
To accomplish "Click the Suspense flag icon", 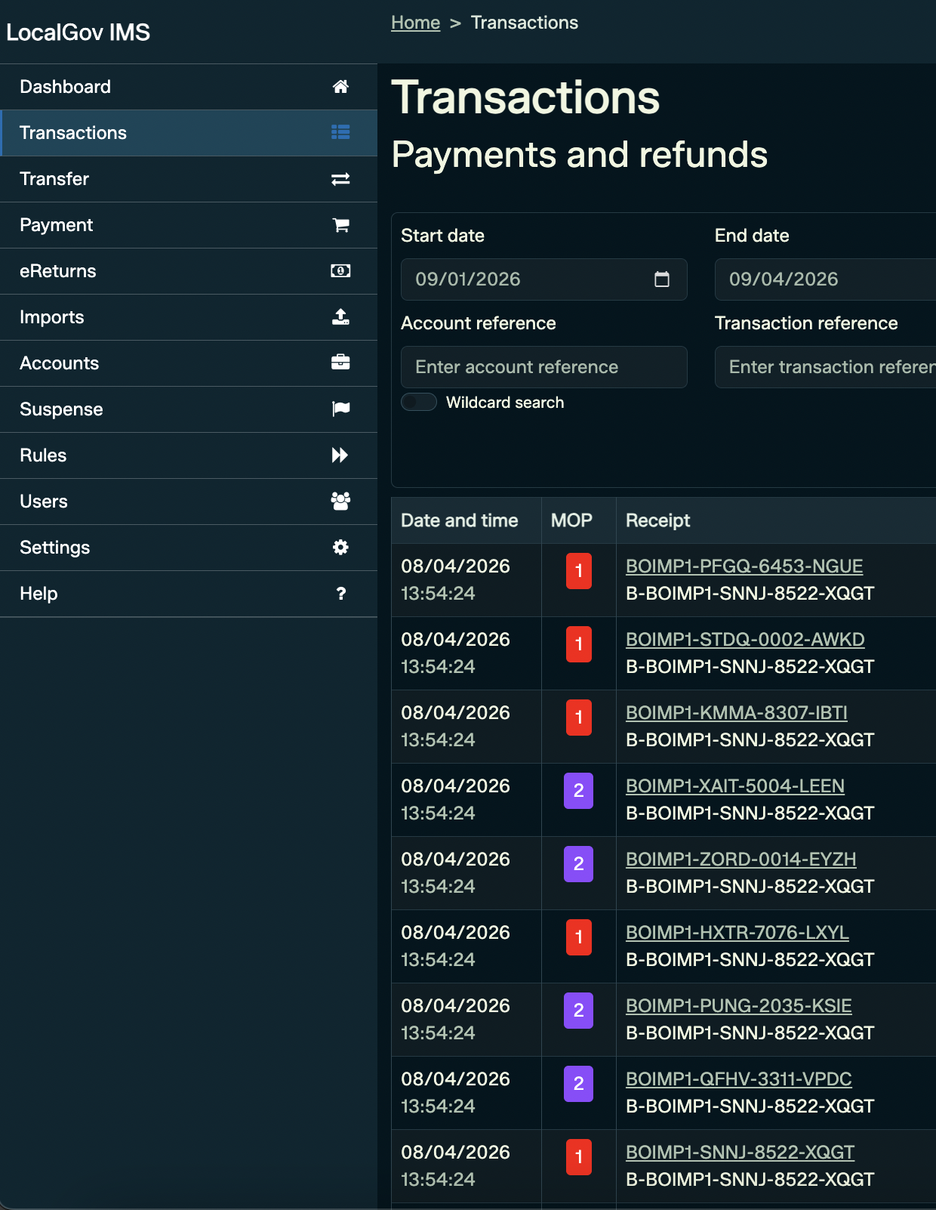I will coord(340,409).
